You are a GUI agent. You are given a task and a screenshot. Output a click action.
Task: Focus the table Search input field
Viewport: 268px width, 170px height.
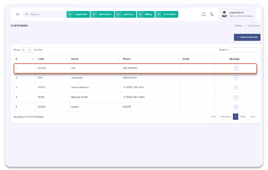tap(243, 50)
